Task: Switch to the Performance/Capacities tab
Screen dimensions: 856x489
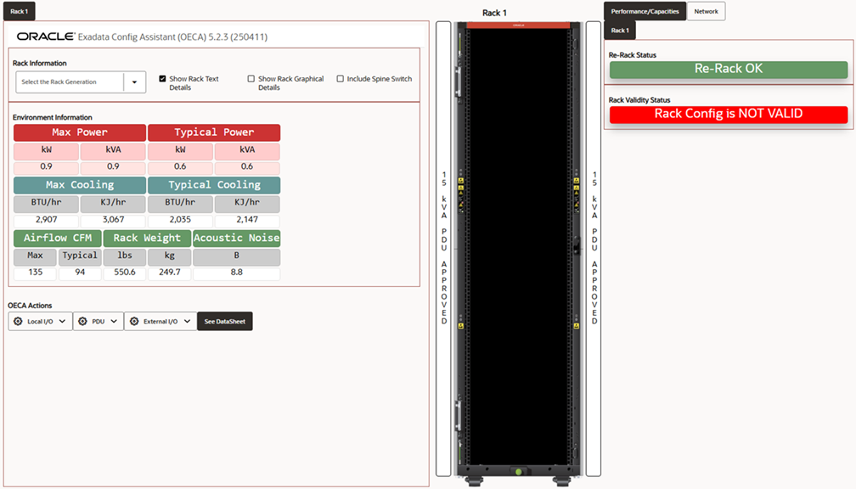Action: 645,12
